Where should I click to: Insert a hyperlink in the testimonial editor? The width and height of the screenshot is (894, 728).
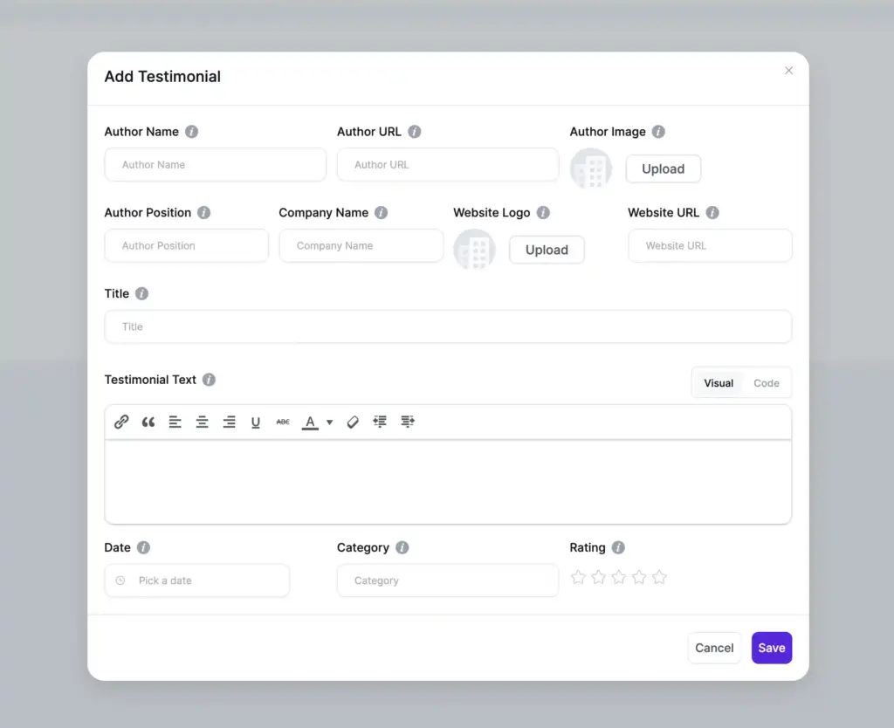[x=121, y=422]
